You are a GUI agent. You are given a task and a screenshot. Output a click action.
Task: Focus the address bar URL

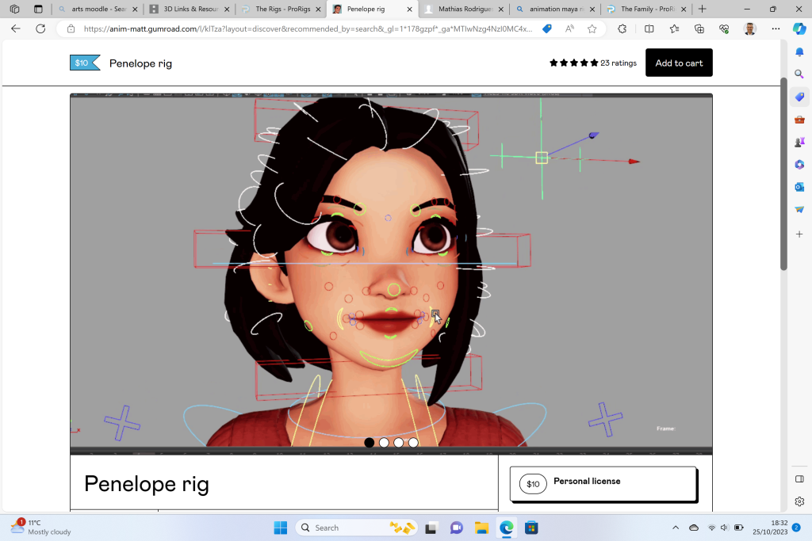point(308,29)
